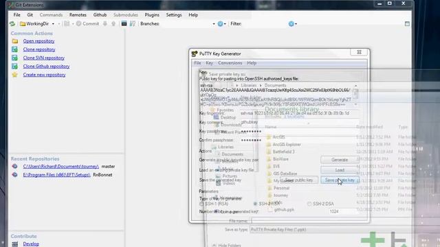Image resolution: width=440 pixels, height=247 pixels.
Task: Click the Clone SVN repository link
Action: coord(44,58)
